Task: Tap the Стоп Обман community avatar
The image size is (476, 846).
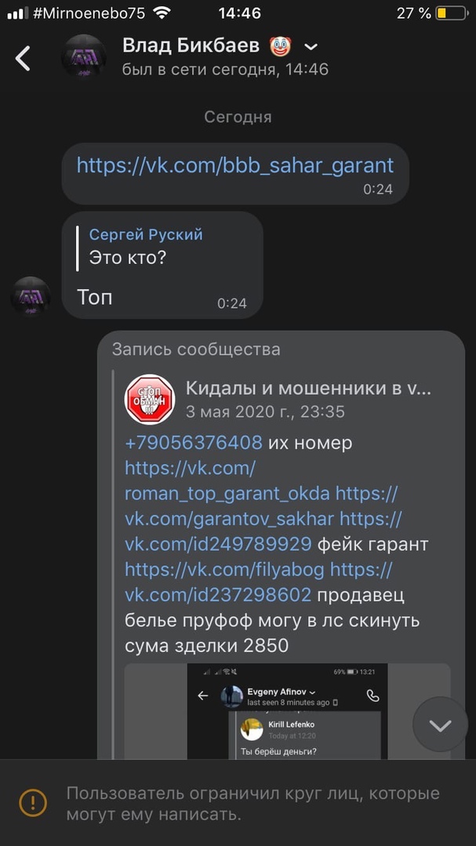Action: tap(151, 399)
